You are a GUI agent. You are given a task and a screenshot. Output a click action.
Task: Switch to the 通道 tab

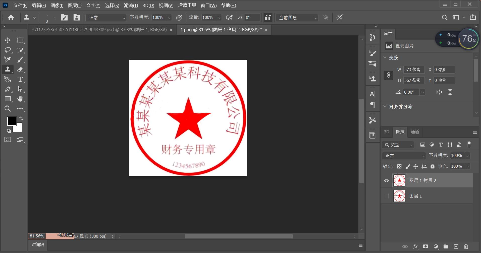click(415, 132)
